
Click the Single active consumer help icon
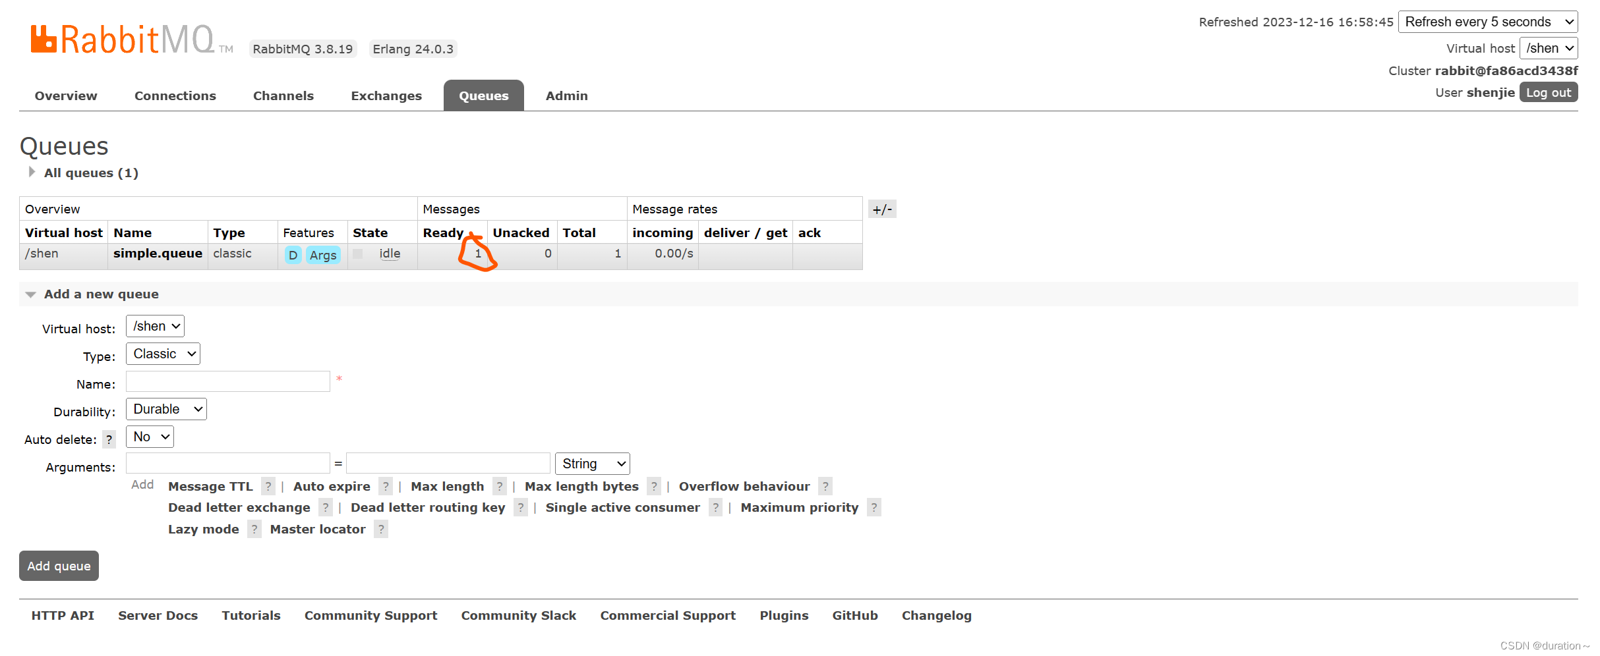tap(715, 507)
